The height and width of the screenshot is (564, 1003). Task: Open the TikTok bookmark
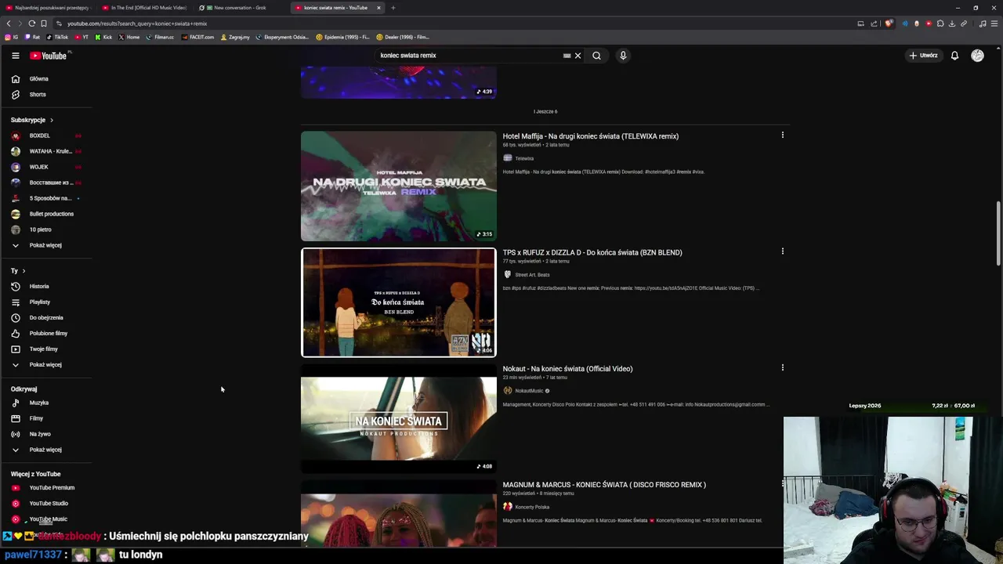click(58, 37)
